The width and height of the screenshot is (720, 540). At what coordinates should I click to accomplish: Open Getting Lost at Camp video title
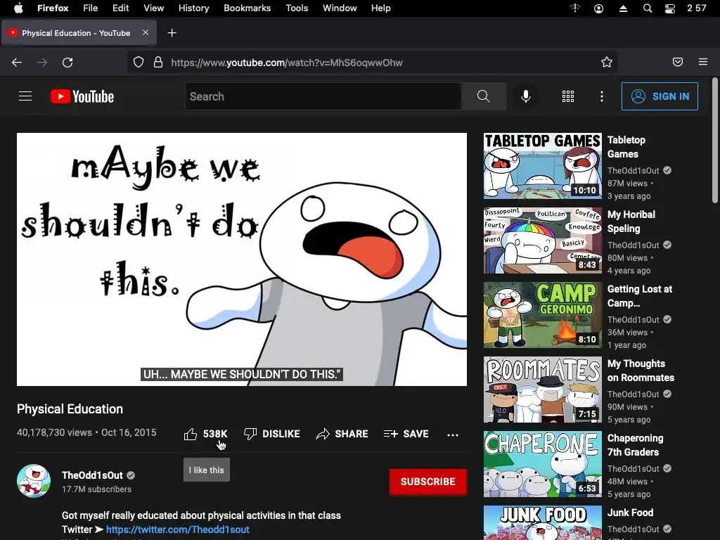click(640, 296)
